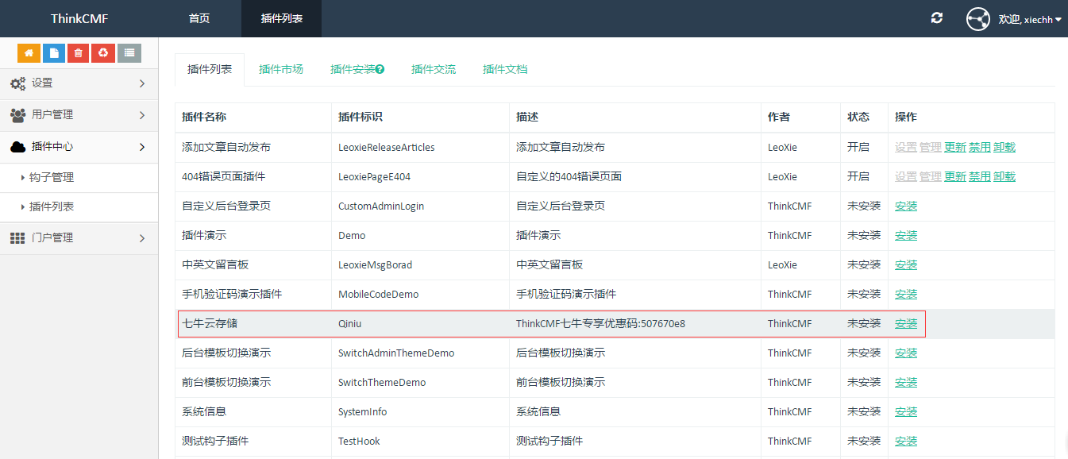The image size is (1068, 459).
Task: Click the red recycle shortcut icon
Action: click(103, 53)
